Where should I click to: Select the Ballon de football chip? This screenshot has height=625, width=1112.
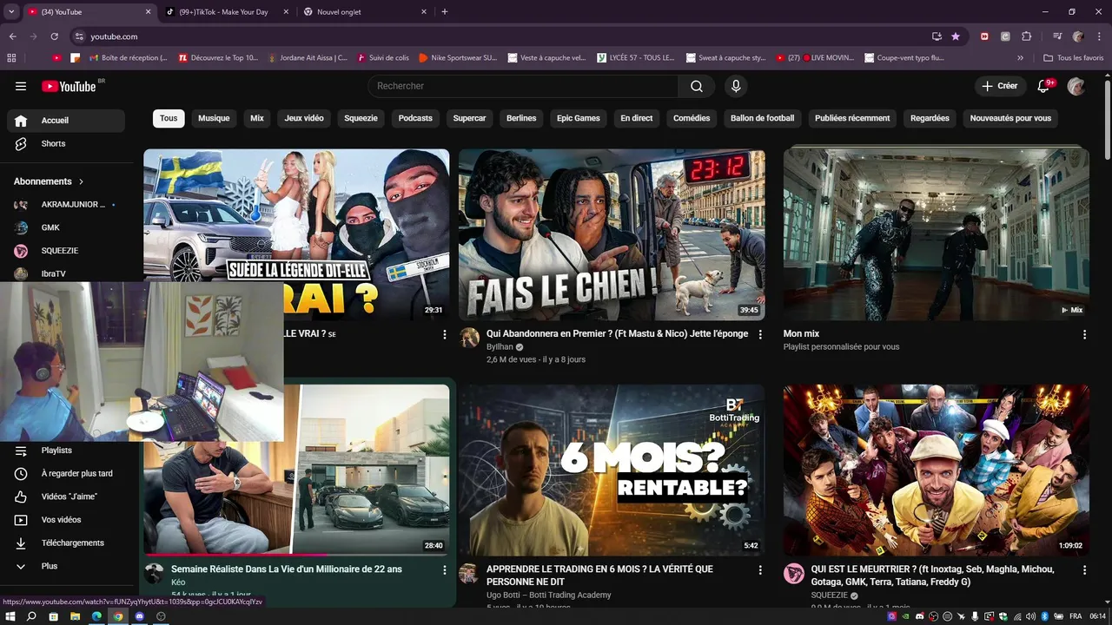point(763,118)
